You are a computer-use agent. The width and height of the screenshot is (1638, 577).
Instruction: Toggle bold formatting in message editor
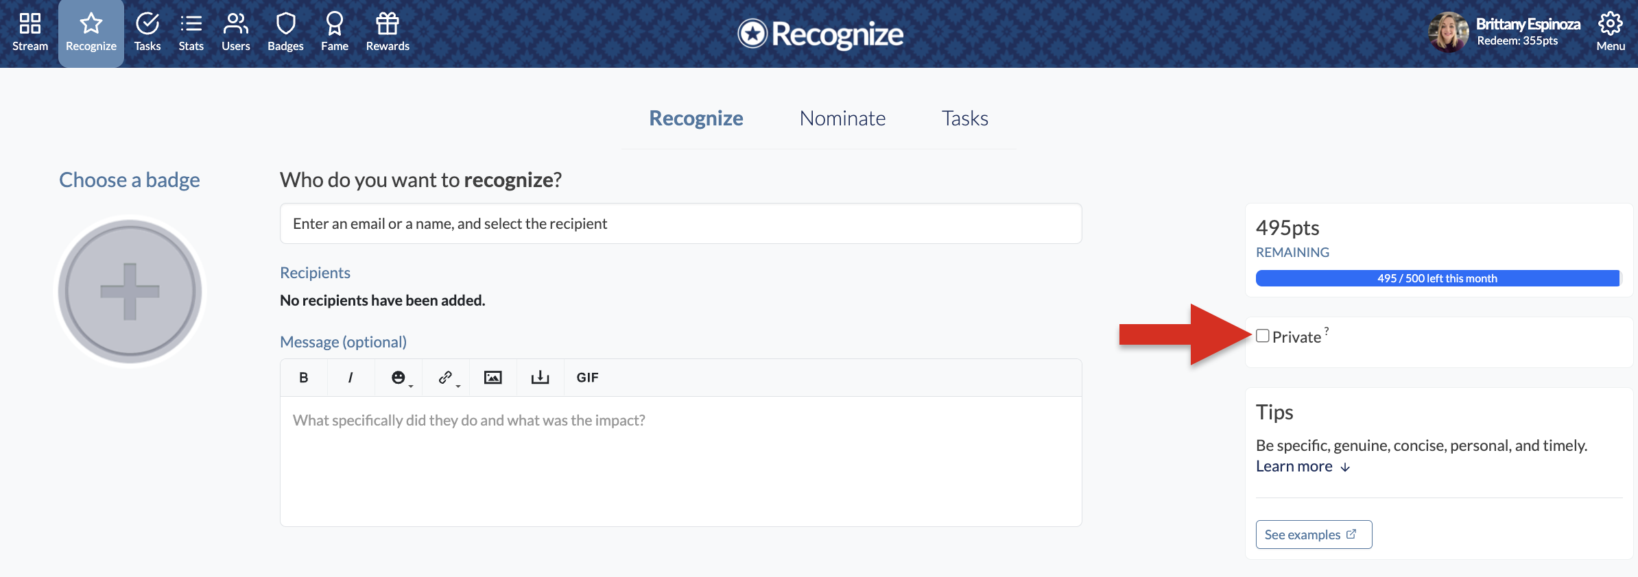(x=304, y=378)
